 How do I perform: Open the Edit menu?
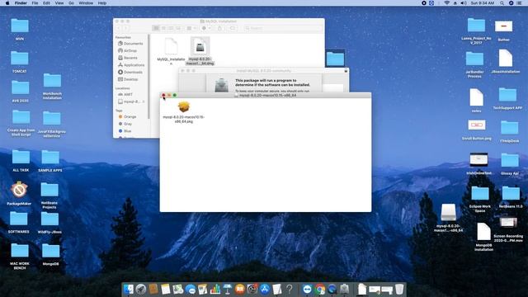(x=46, y=3)
